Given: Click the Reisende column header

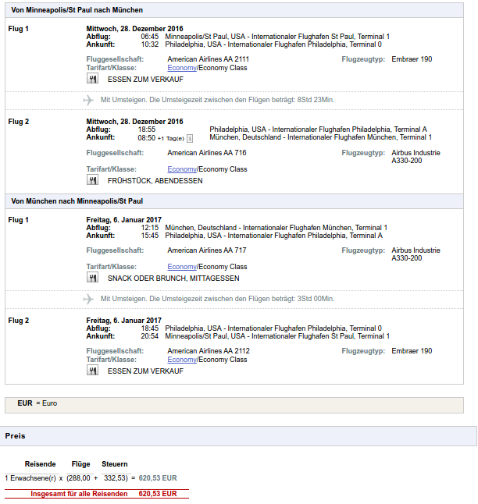Looking at the screenshot, I should [x=41, y=464].
